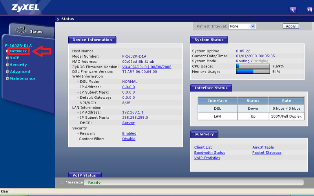Click the 0 kbps / 0 kbps rate cell
Viewport: 314px width, 196px height.
pyautogui.click(x=287, y=109)
